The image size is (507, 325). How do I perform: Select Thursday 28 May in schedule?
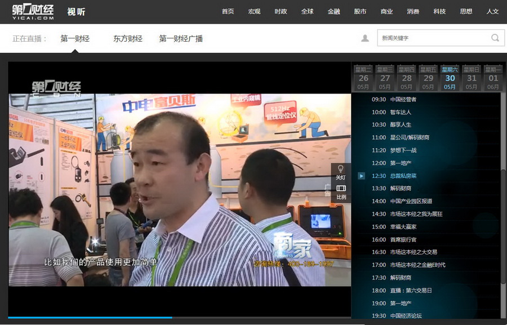coord(406,78)
